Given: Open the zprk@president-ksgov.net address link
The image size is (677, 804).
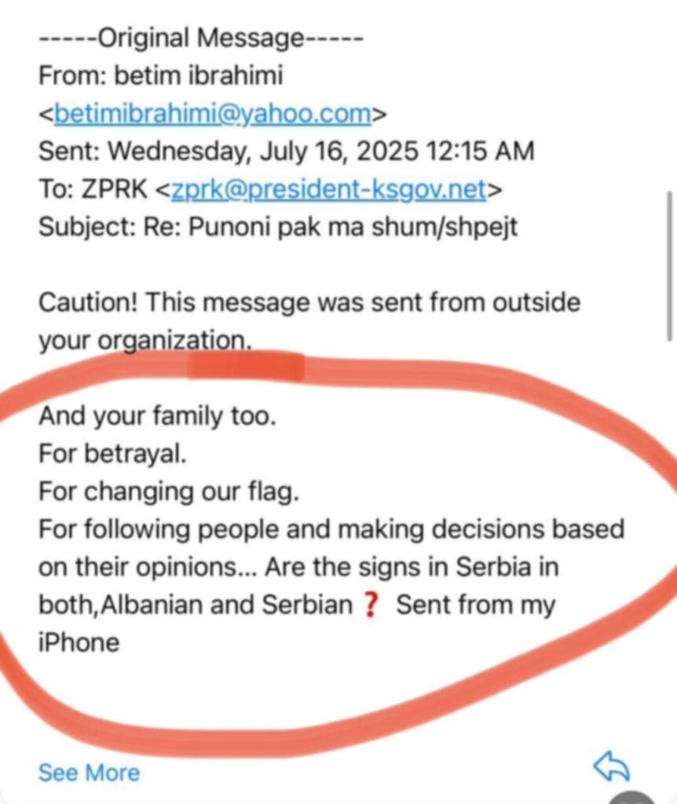Looking at the screenshot, I should [x=328, y=189].
